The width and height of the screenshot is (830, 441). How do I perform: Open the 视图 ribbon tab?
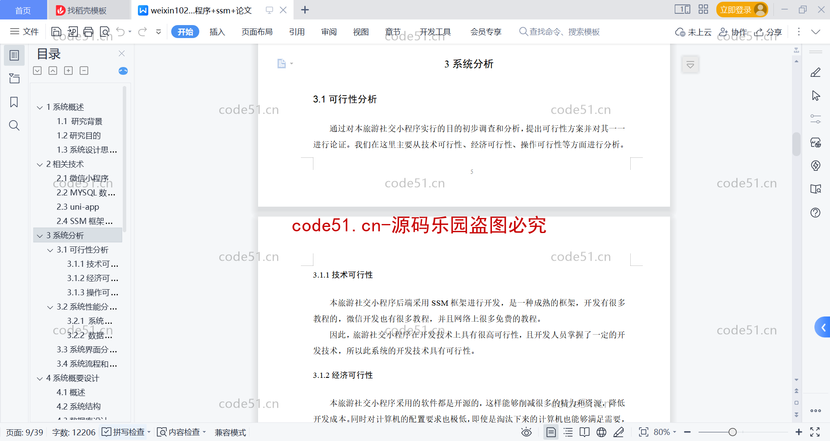point(361,32)
